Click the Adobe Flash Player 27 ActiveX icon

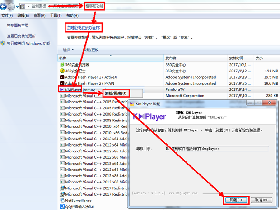click(x=62, y=77)
